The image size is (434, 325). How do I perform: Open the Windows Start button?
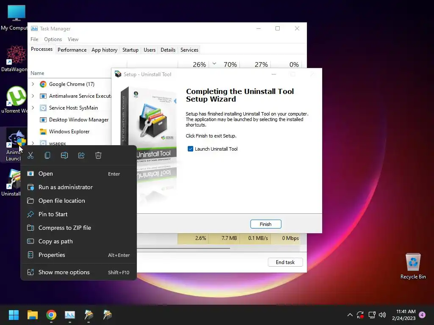pyautogui.click(x=14, y=315)
